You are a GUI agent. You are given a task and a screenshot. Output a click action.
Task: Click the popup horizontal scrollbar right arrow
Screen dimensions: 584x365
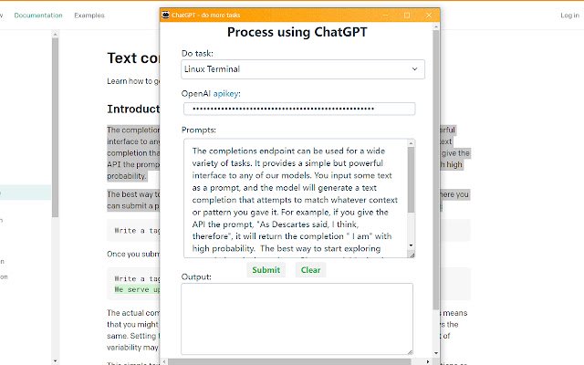point(428,361)
